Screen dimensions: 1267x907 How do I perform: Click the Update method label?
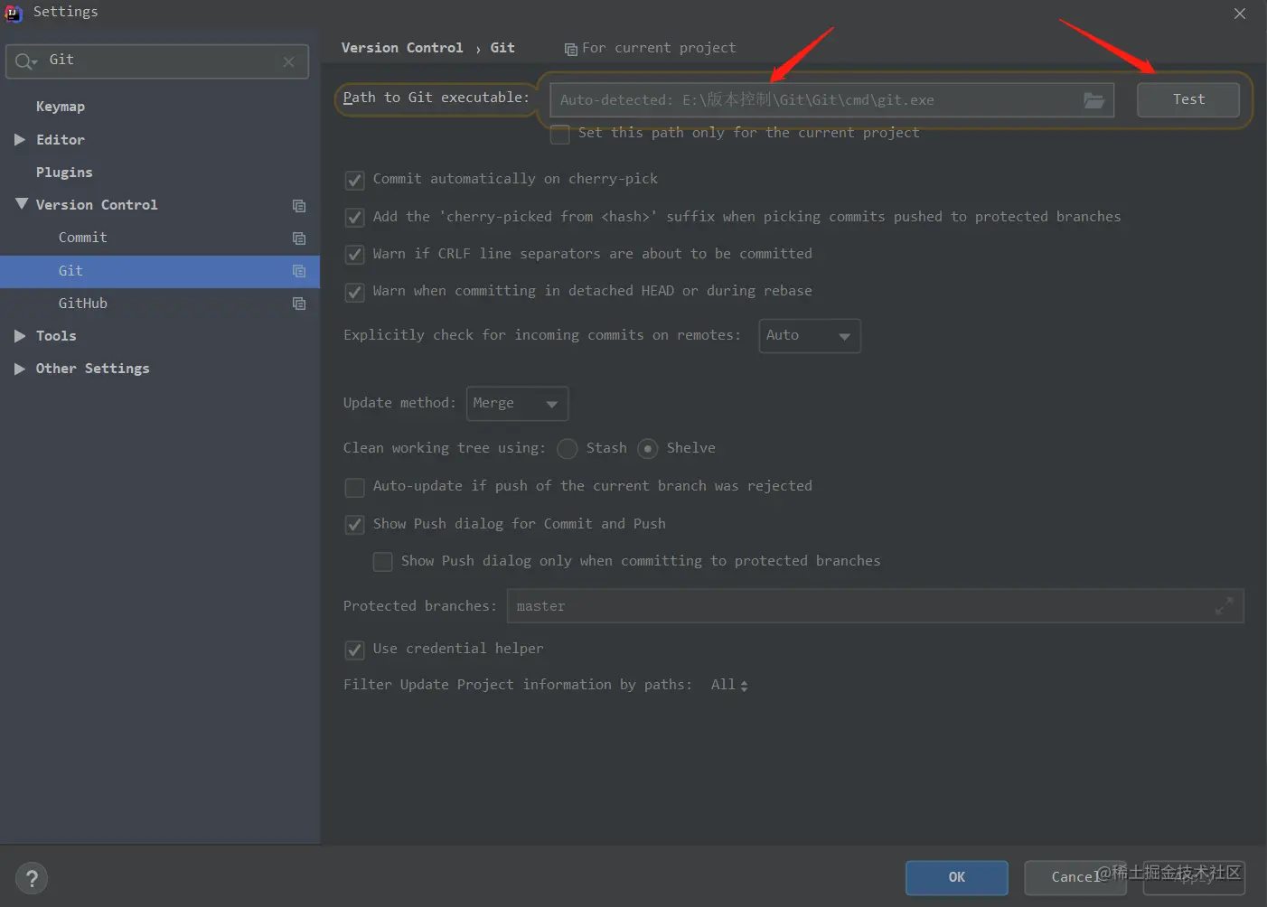pyautogui.click(x=399, y=403)
